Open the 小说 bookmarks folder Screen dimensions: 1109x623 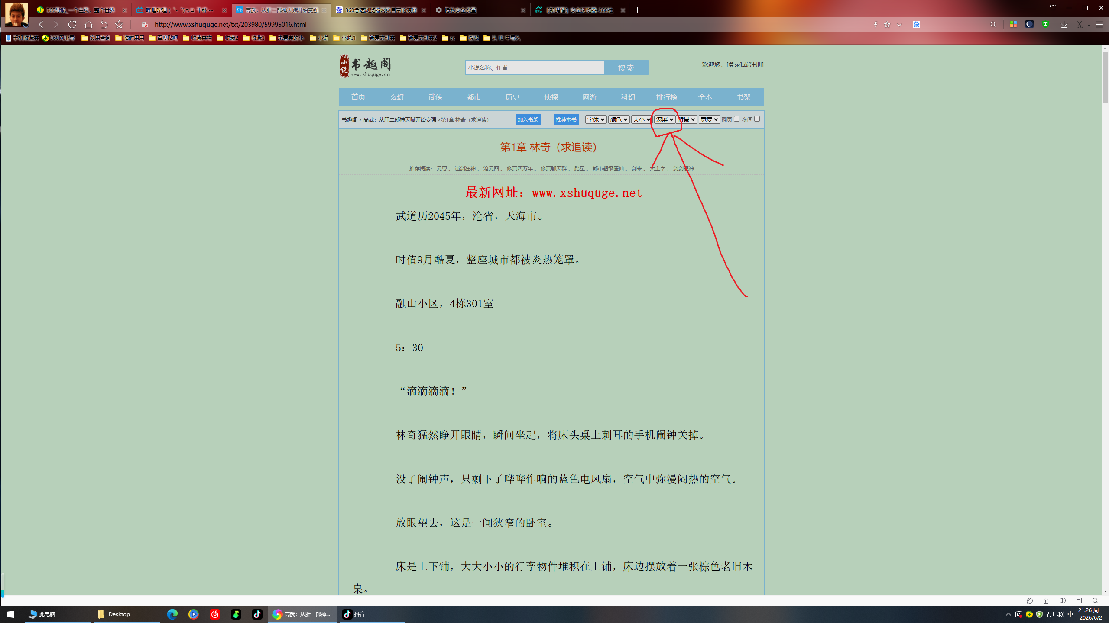[x=319, y=38]
